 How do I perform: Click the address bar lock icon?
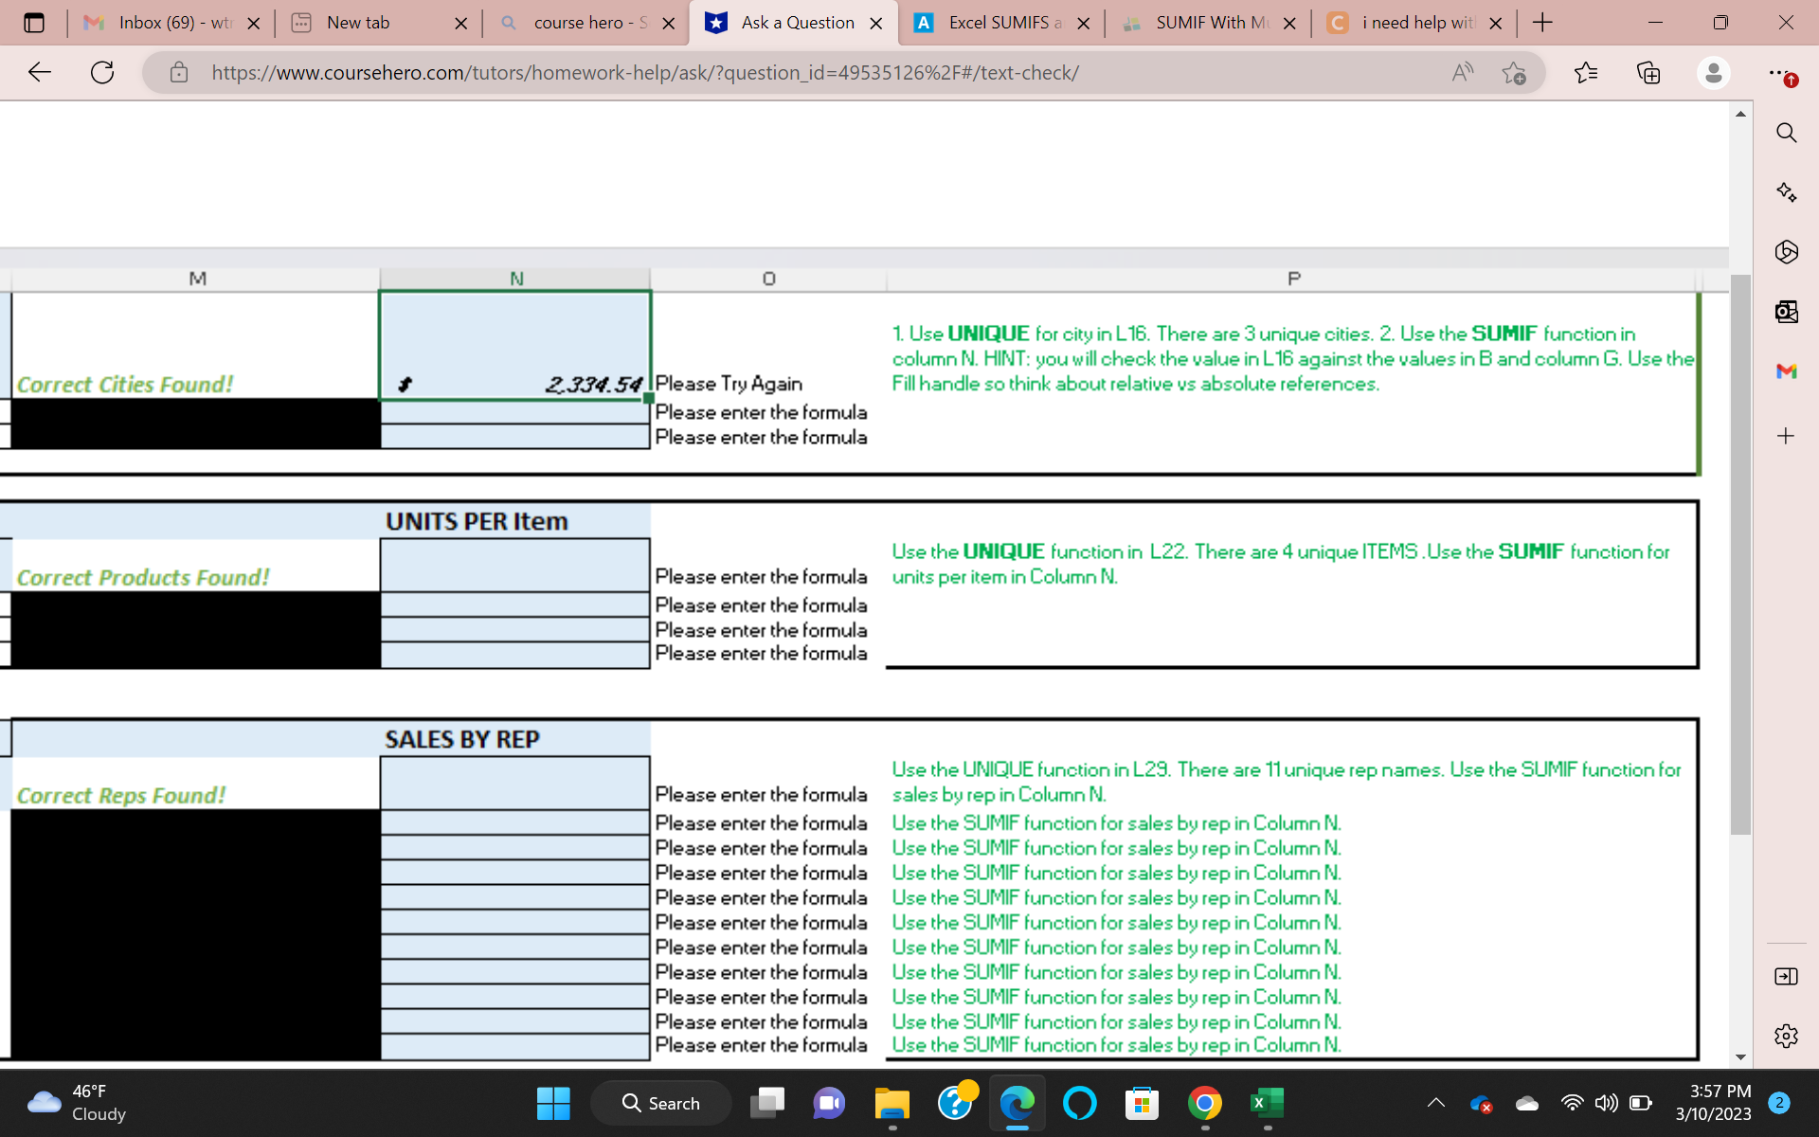point(179,72)
